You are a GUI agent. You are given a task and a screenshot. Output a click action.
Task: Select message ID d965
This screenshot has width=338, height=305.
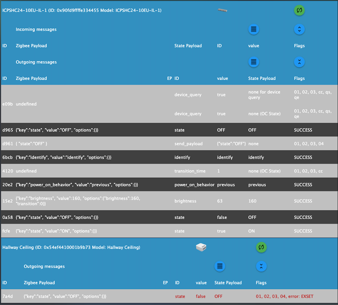(7, 130)
